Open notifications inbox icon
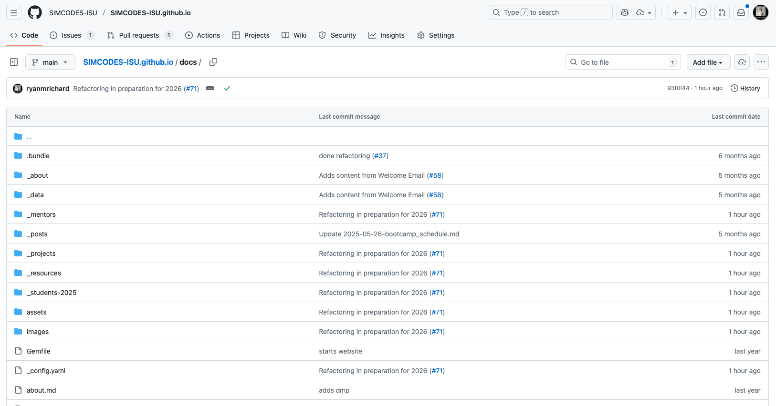This screenshot has width=776, height=406. pos(741,12)
